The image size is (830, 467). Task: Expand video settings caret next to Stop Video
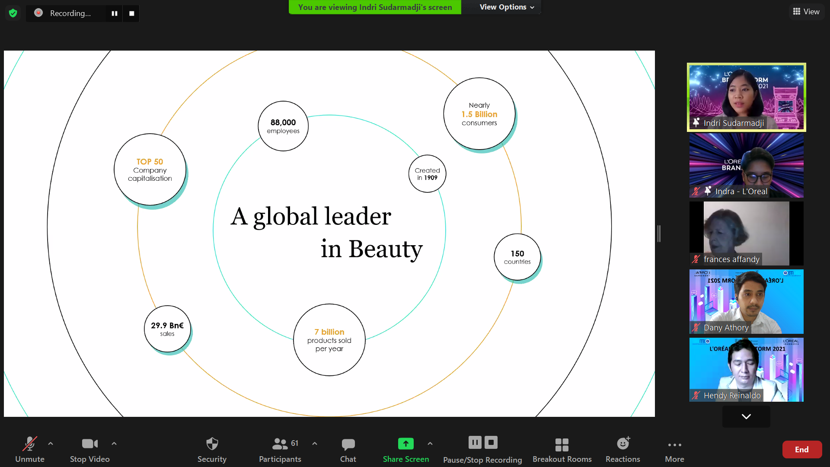coord(114,443)
